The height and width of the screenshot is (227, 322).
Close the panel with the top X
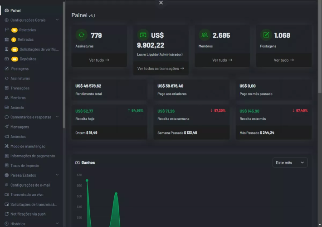point(161,3)
